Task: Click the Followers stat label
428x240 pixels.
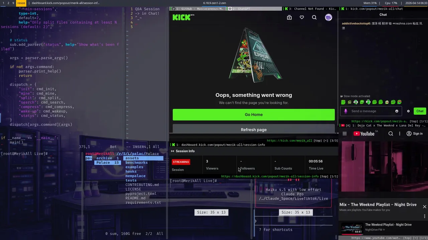Action: pos(247,168)
